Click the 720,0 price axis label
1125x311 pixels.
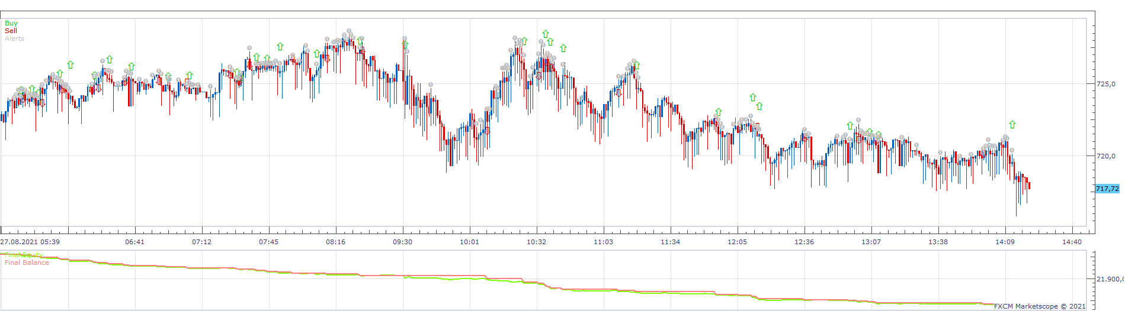(x=1106, y=156)
